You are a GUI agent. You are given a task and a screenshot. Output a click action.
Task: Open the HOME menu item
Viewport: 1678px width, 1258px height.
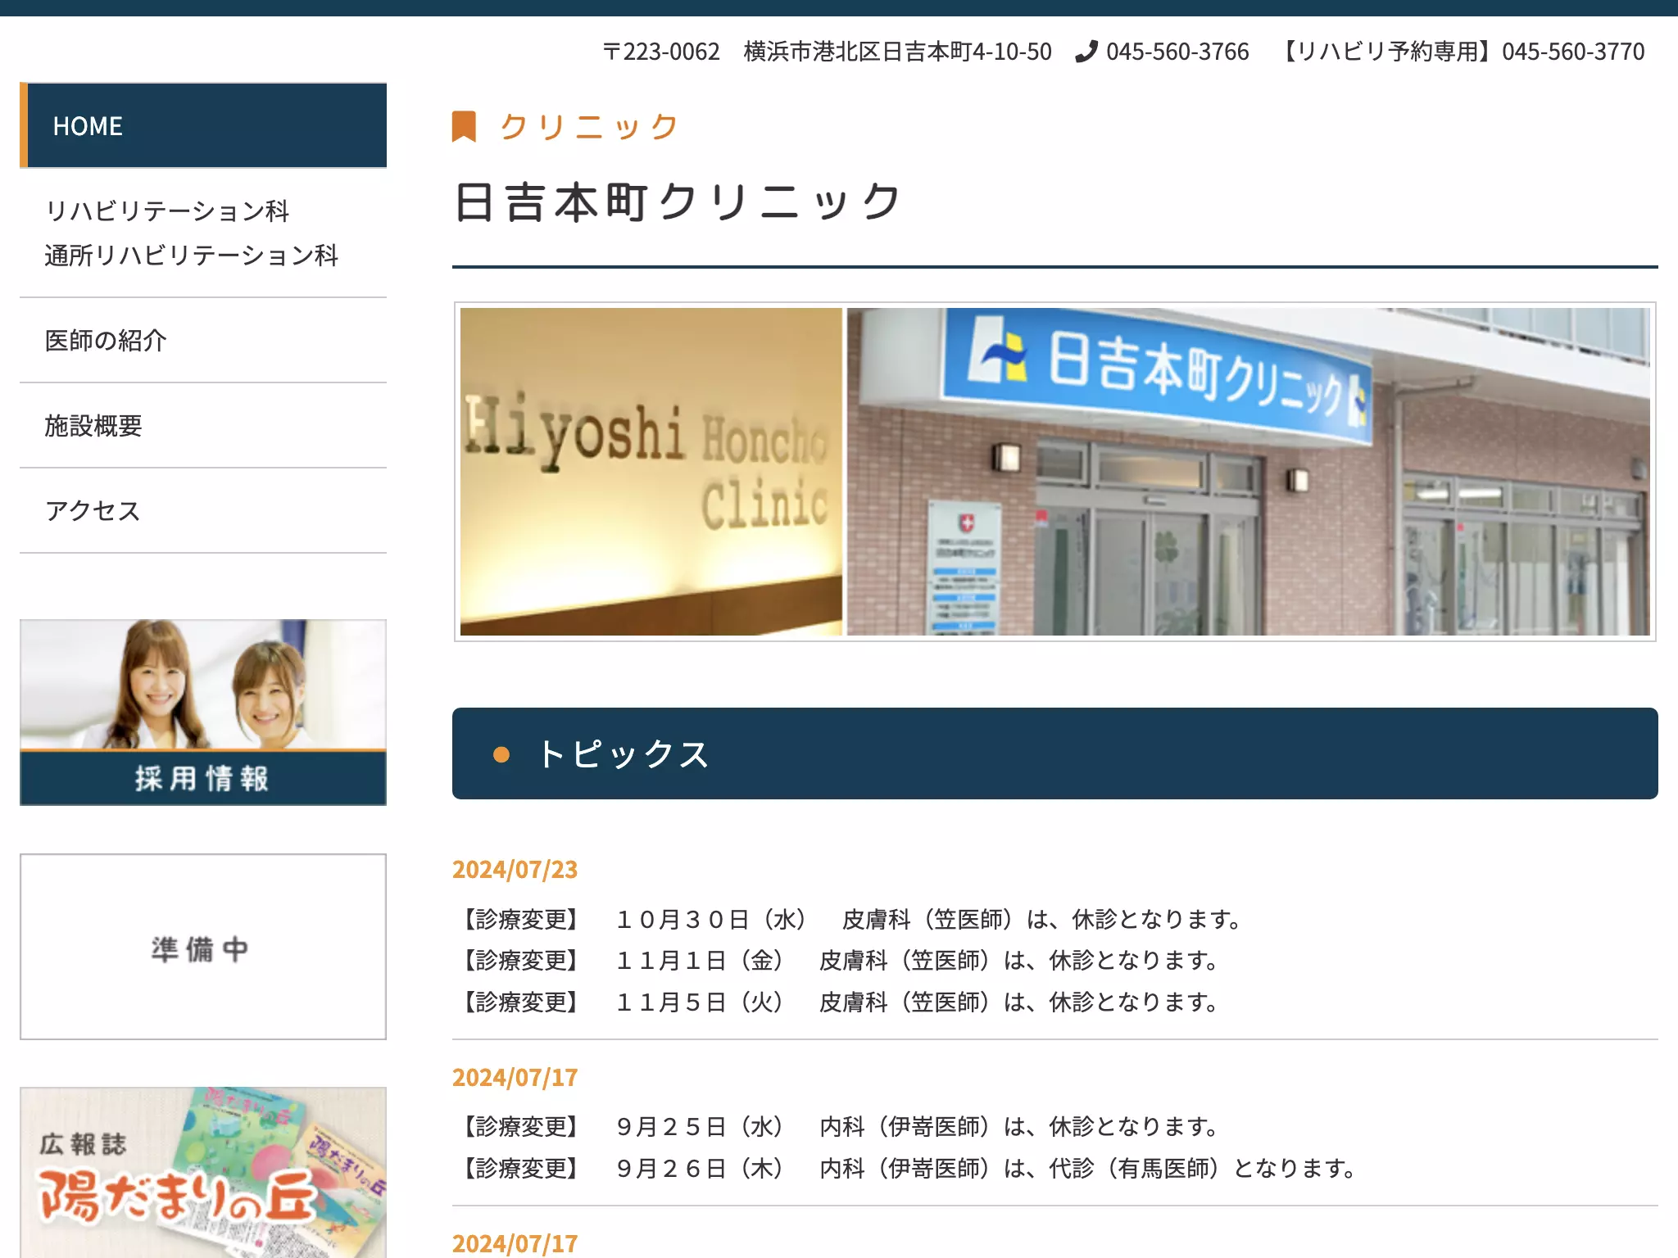pos(203,125)
